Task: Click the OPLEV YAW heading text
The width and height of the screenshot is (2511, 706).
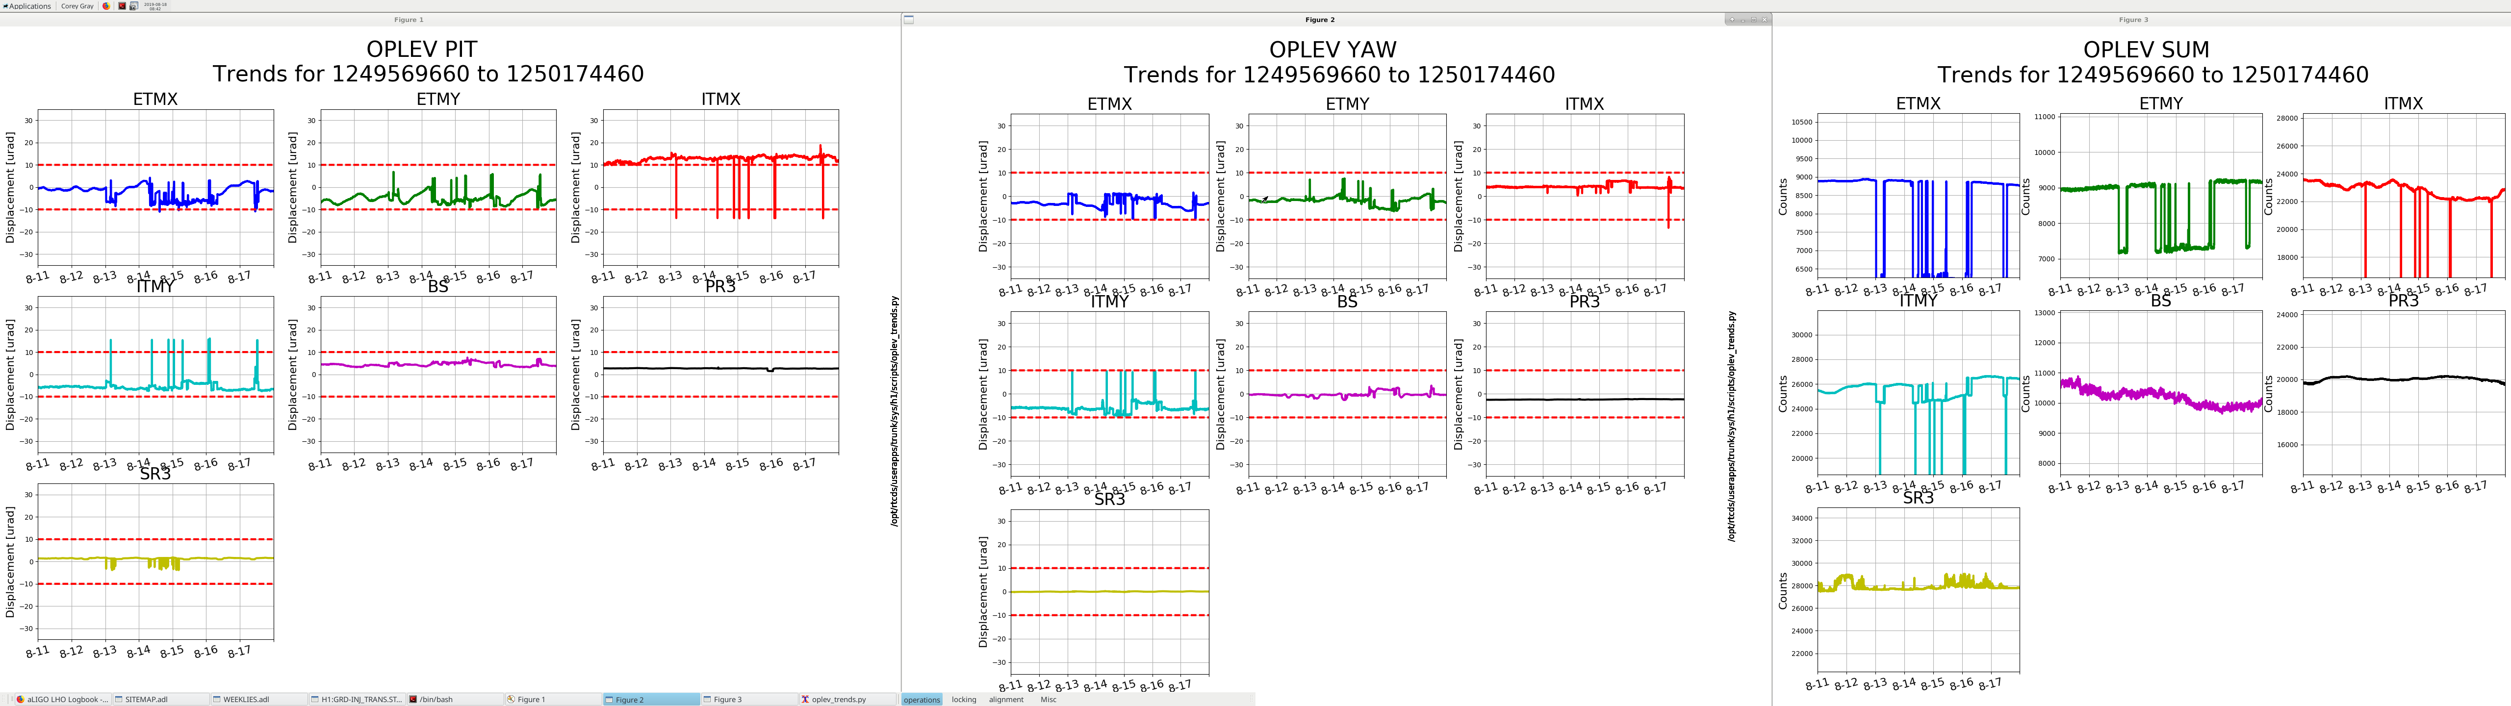Action: [1332, 50]
